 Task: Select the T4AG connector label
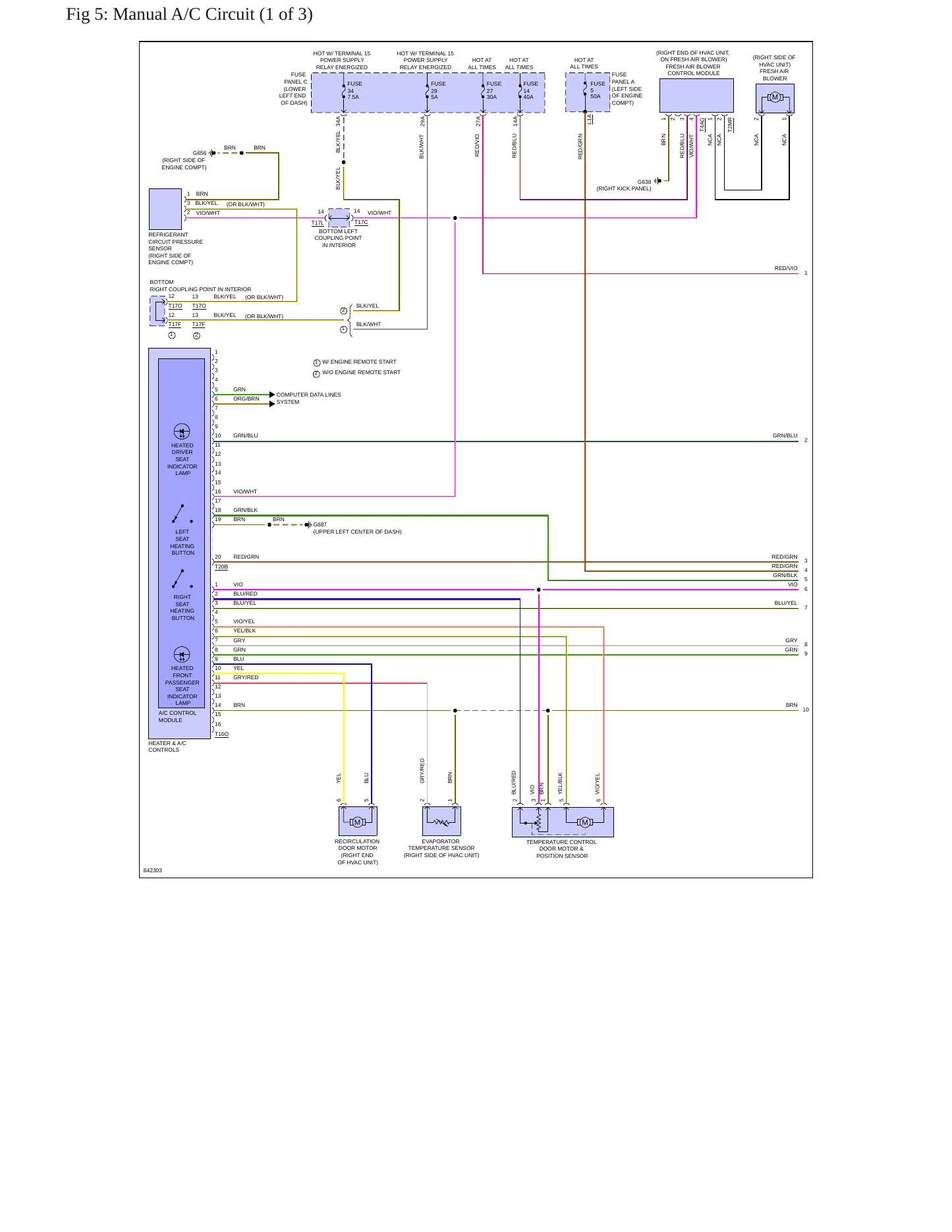(x=702, y=125)
